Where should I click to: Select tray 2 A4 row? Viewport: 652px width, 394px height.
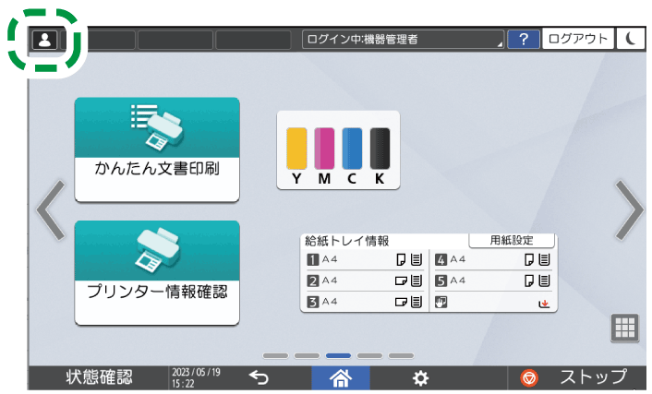click(365, 281)
